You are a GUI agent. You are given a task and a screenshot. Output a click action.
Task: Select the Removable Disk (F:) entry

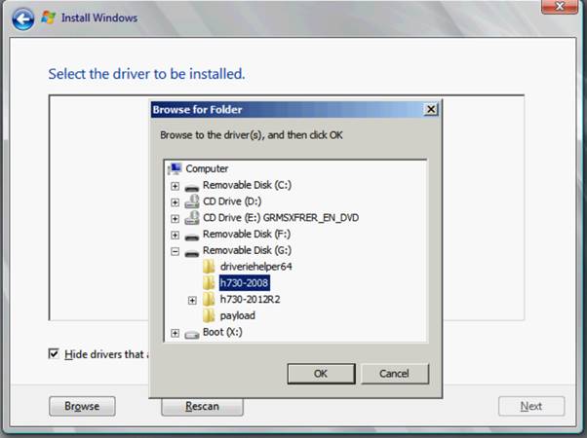point(247,234)
